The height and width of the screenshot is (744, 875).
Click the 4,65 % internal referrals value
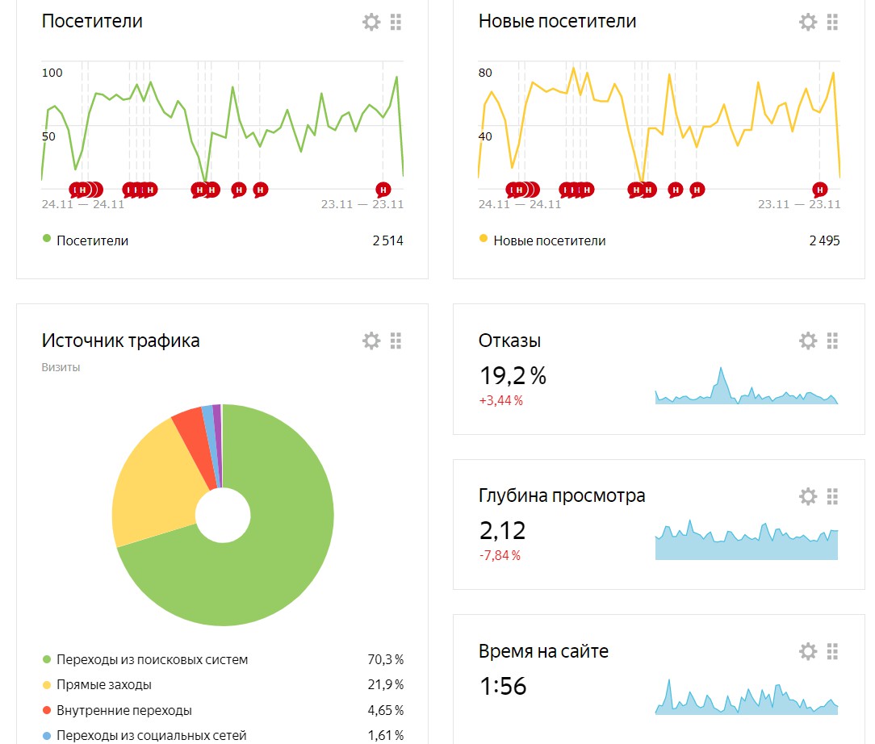tap(386, 710)
